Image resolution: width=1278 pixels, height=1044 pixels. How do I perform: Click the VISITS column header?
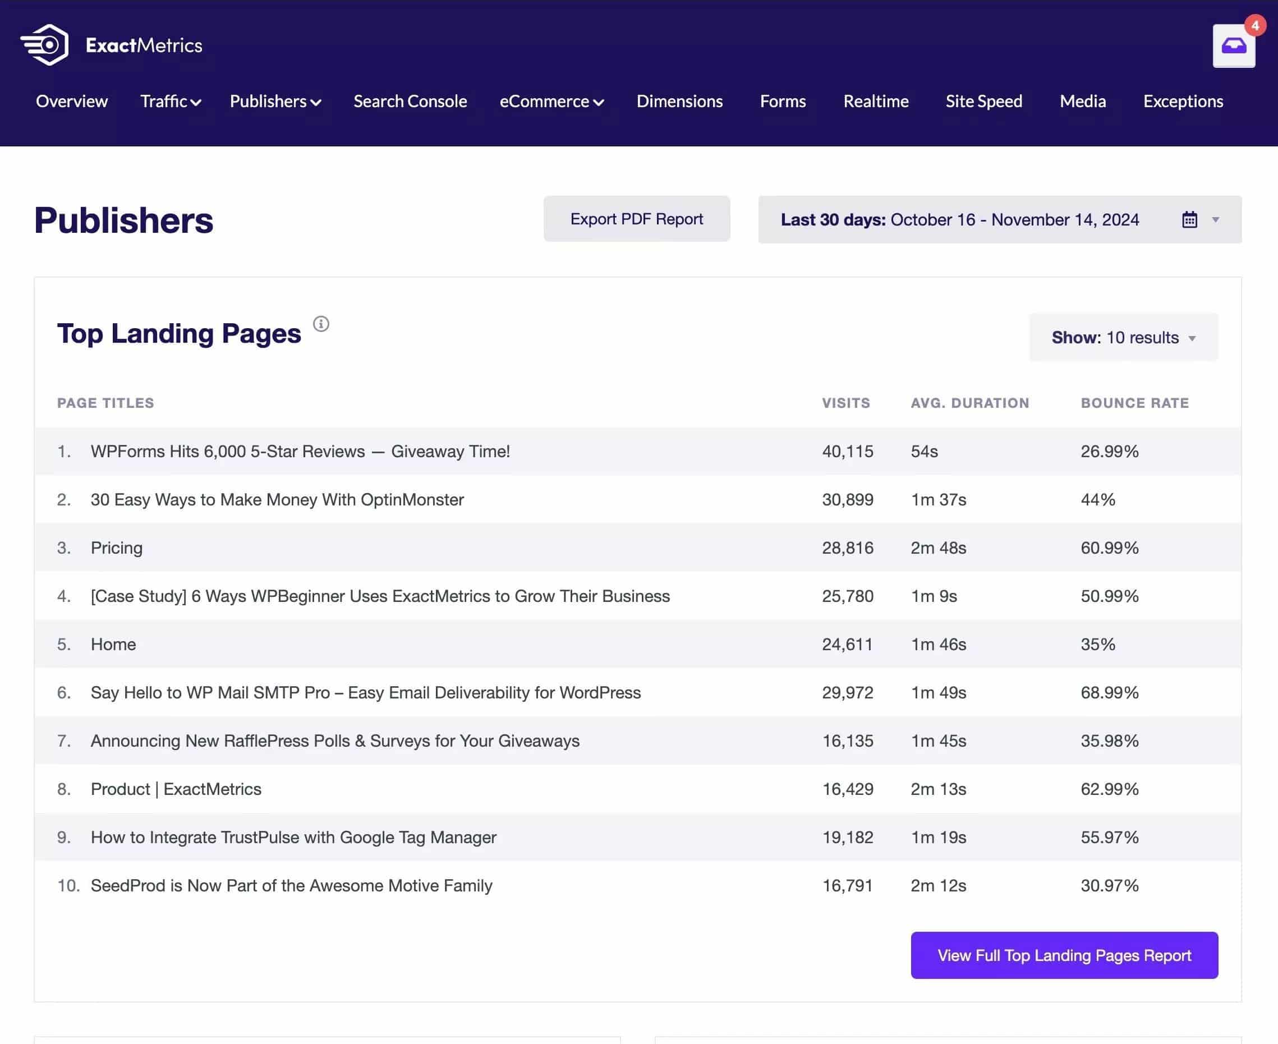(846, 403)
